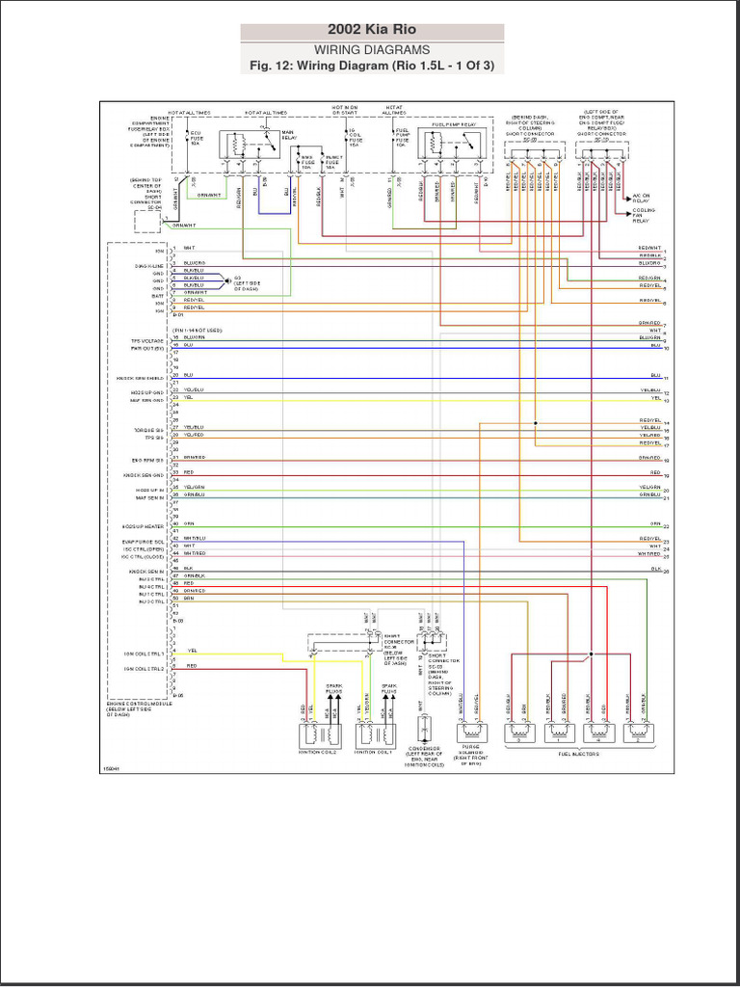
Task: Click the condensor component symbol
Action: tap(425, 727)
